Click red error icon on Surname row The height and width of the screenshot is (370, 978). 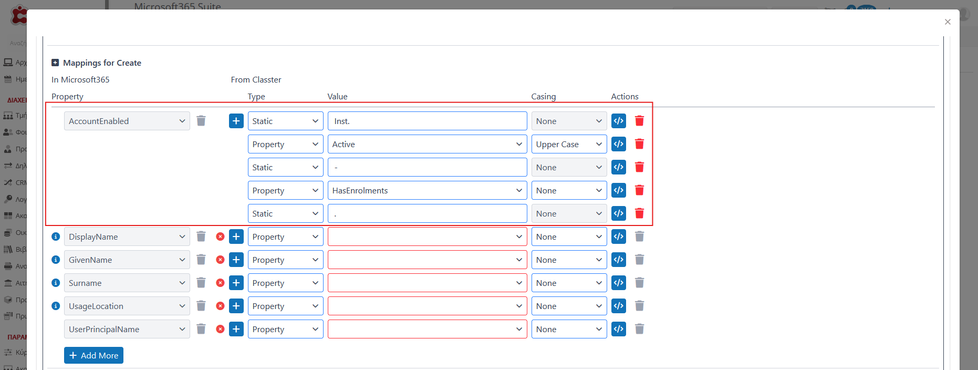[220, 283]
